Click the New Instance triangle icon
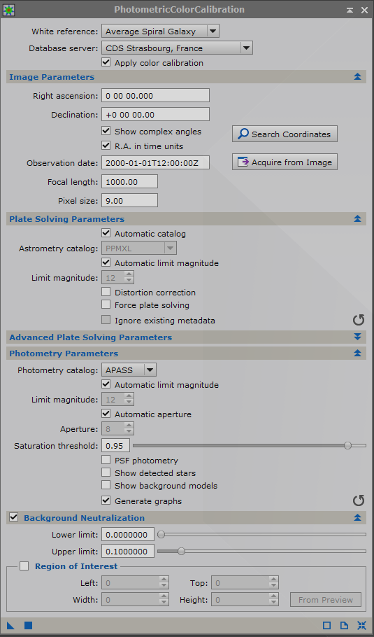 [x=11, y=625]
